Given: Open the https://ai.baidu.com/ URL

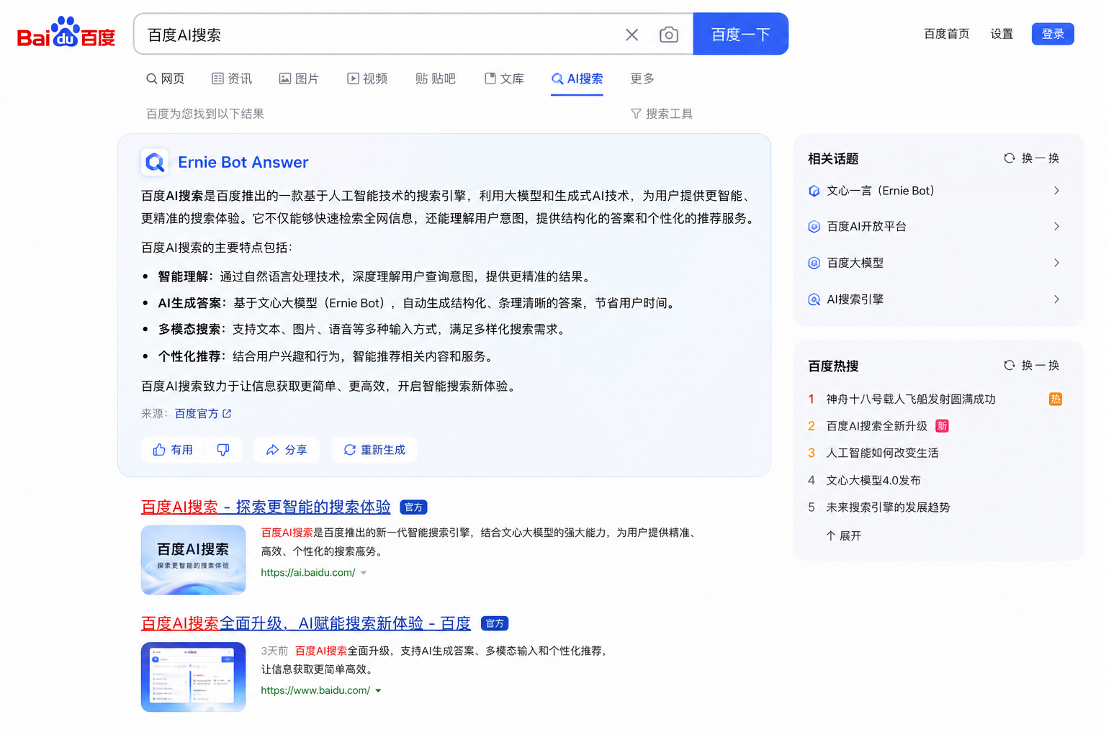Looking at the screenshot, I should point(307,573).
